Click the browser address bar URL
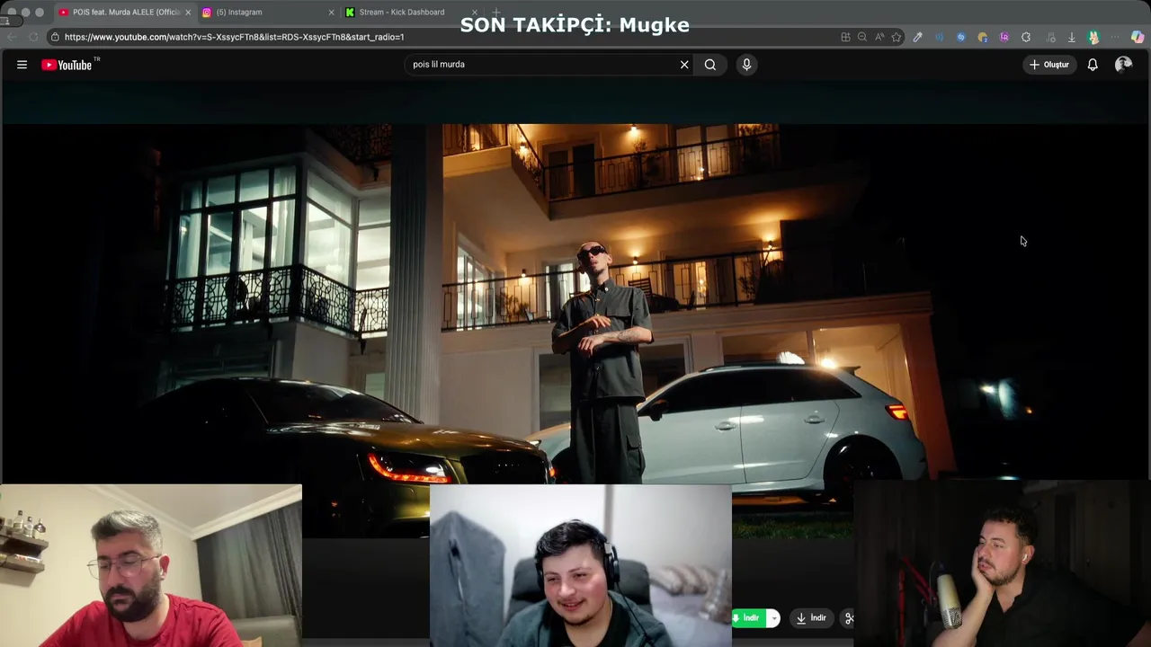This screenshot has width=1151, height=647. click(x=234, y=37)
